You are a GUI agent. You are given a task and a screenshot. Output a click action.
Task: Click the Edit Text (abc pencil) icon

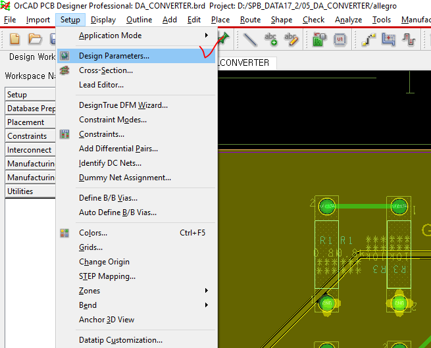coord(292,39)
